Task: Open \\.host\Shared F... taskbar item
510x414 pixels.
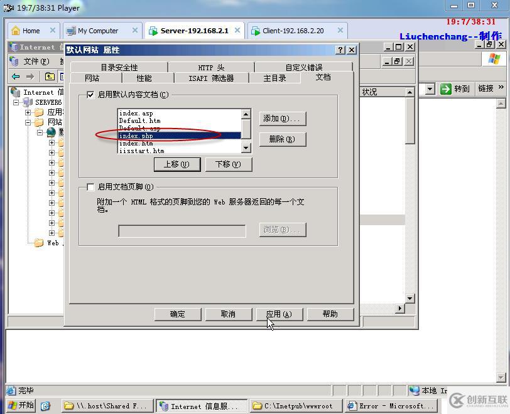Action: (x=107, y=406)
